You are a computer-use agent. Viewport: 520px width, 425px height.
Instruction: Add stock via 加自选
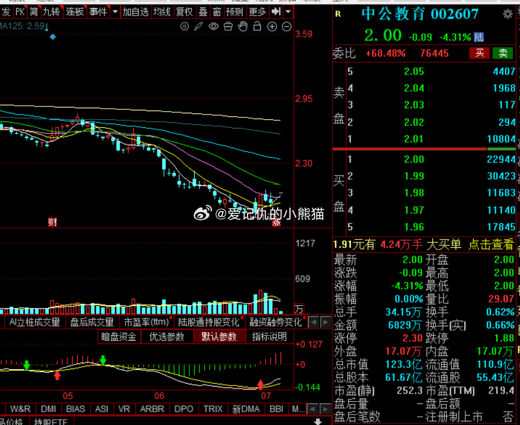pos(135,12)
